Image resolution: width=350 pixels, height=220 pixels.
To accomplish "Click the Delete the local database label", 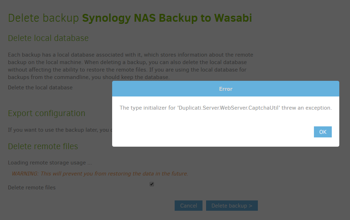I will pyautogui.click(x=40, y=87).
